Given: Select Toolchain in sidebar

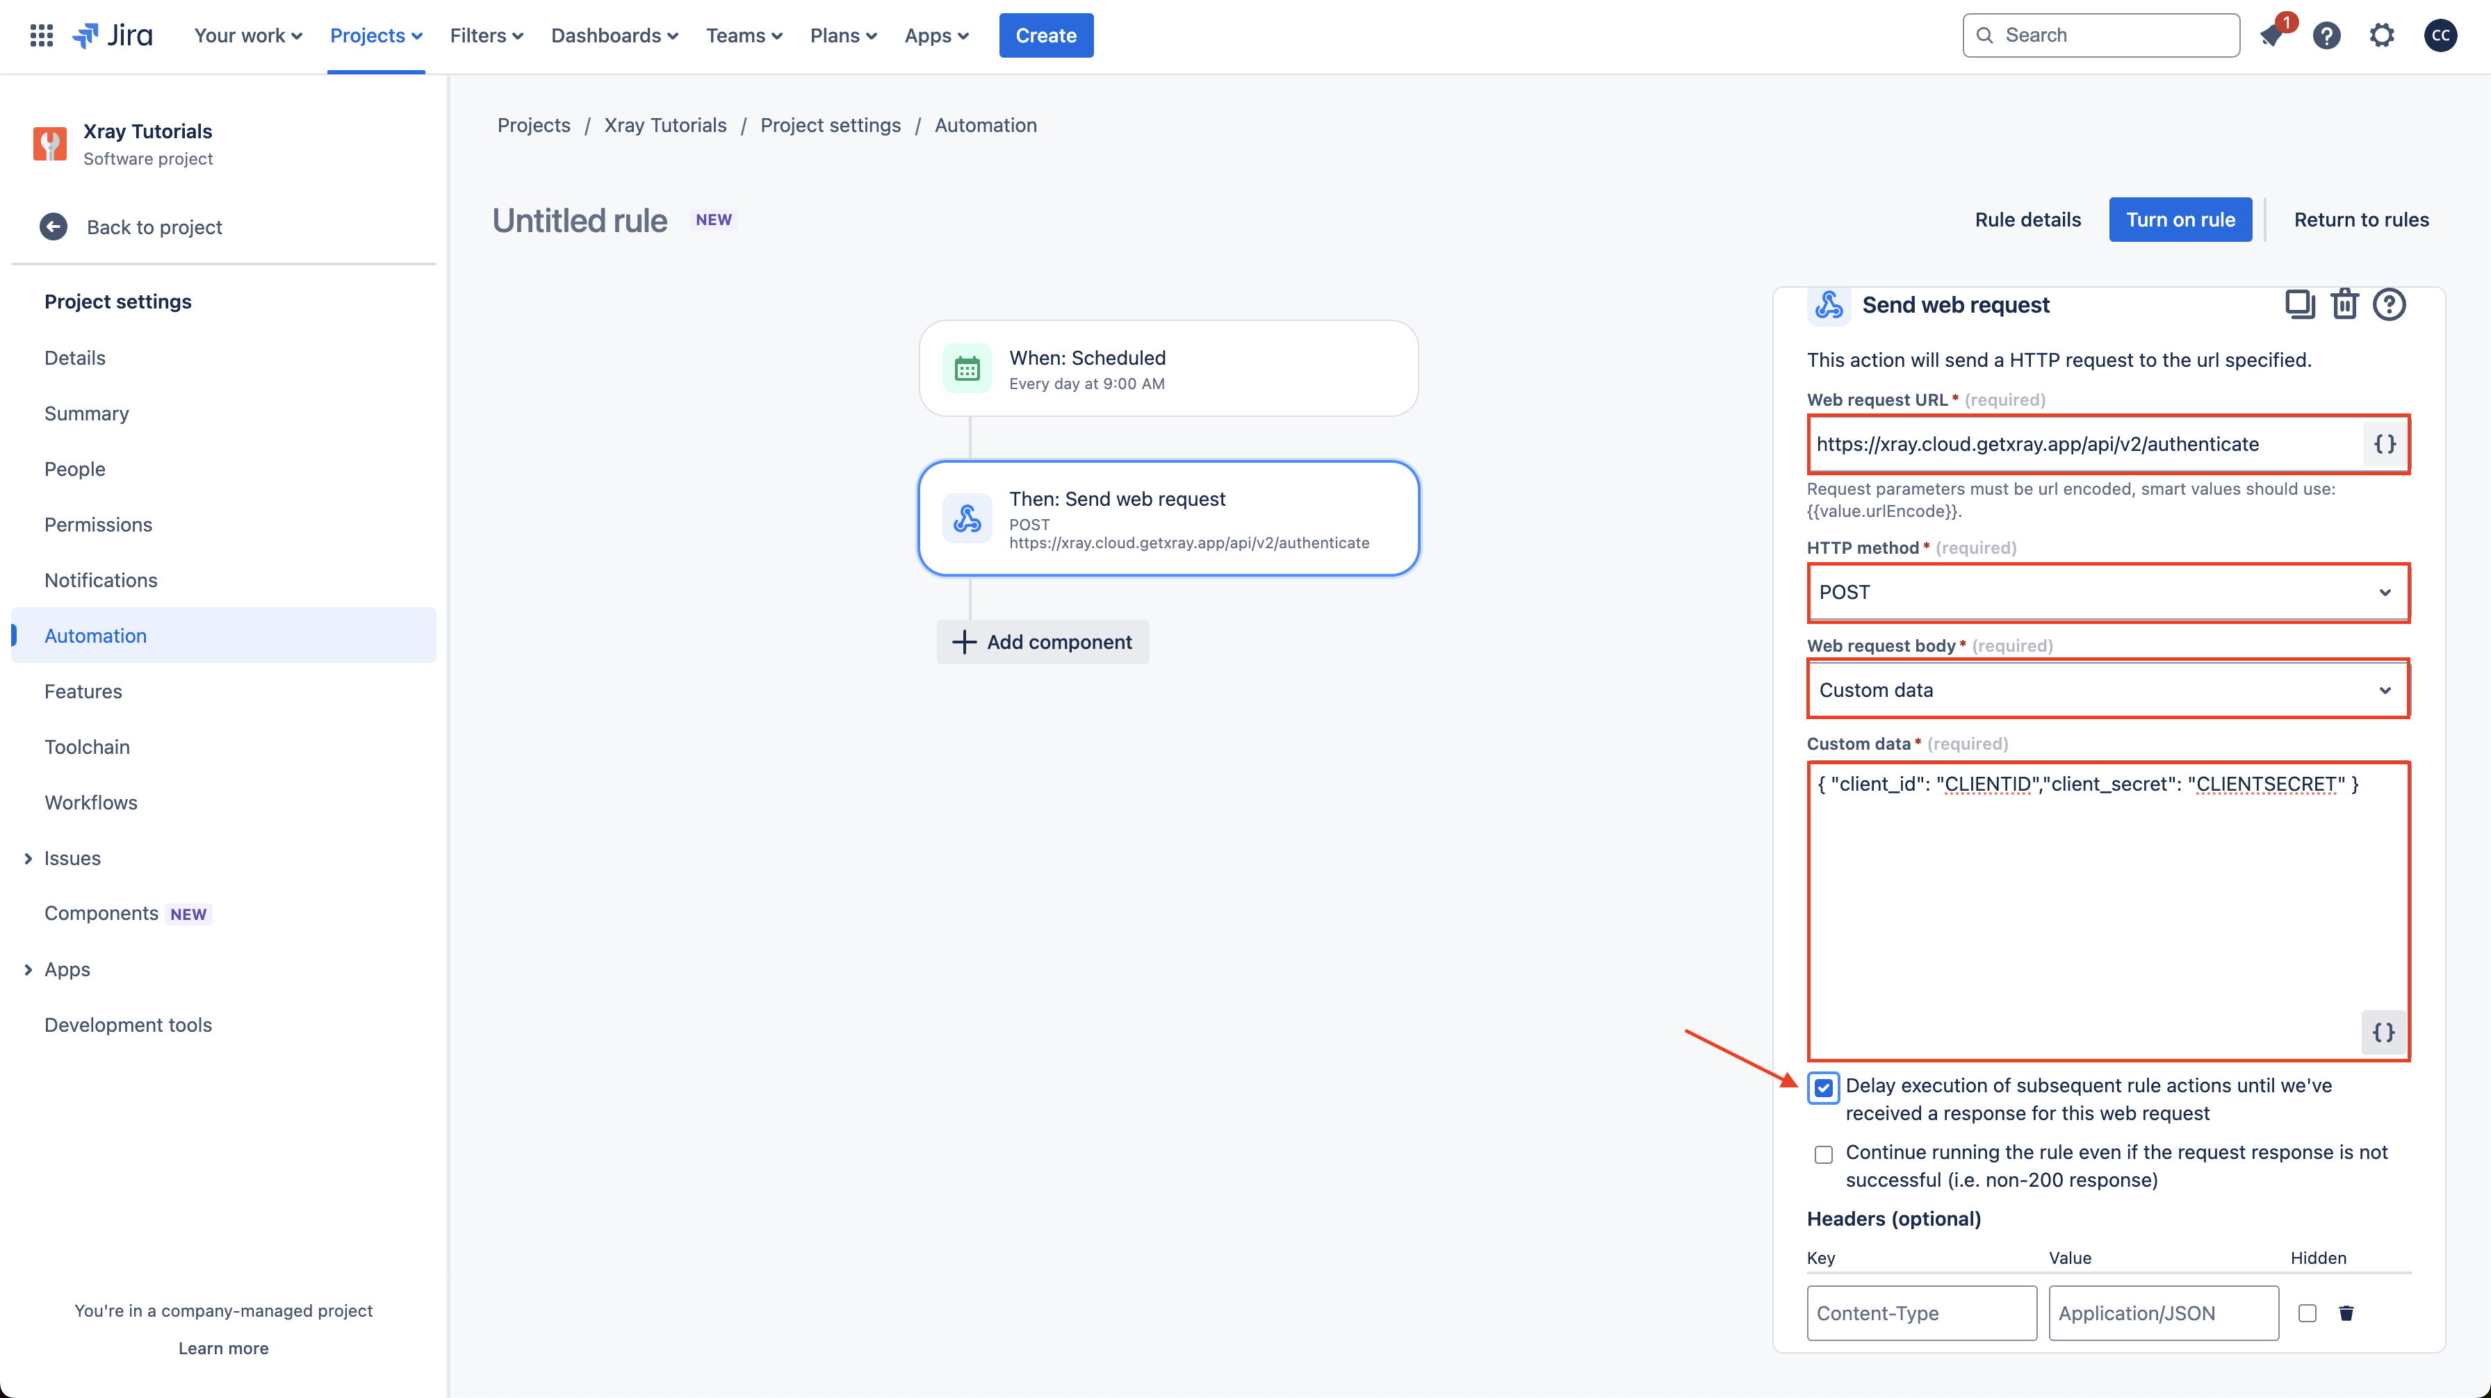Looking at the screenshot, I should click(223, 748).
